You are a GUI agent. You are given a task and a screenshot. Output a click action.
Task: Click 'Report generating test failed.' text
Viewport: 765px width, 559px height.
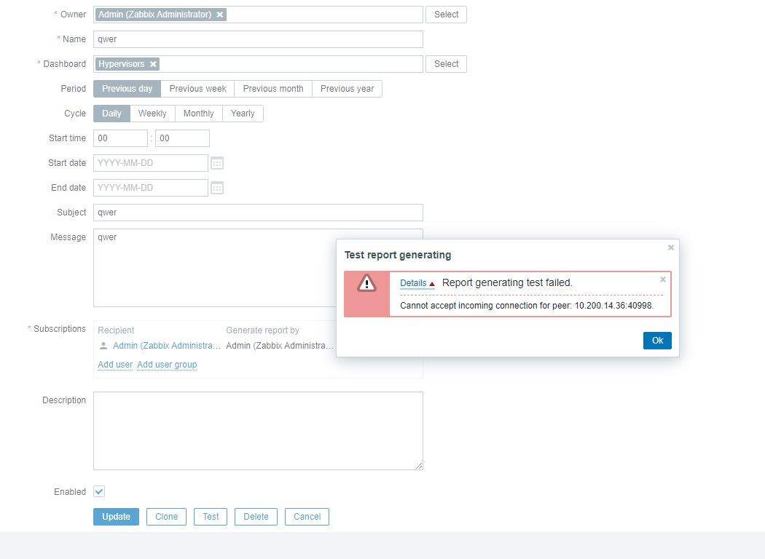[507, 282]
